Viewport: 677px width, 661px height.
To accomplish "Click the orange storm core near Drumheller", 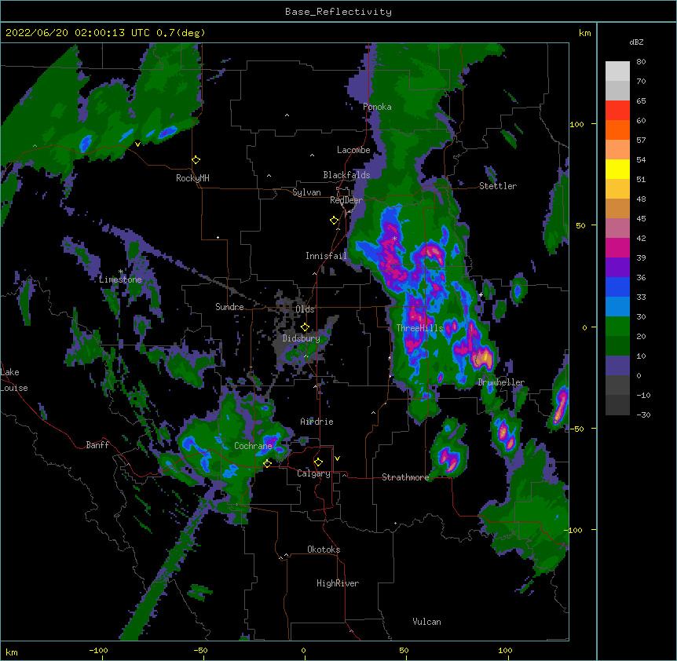I will [x=483, y=358].
